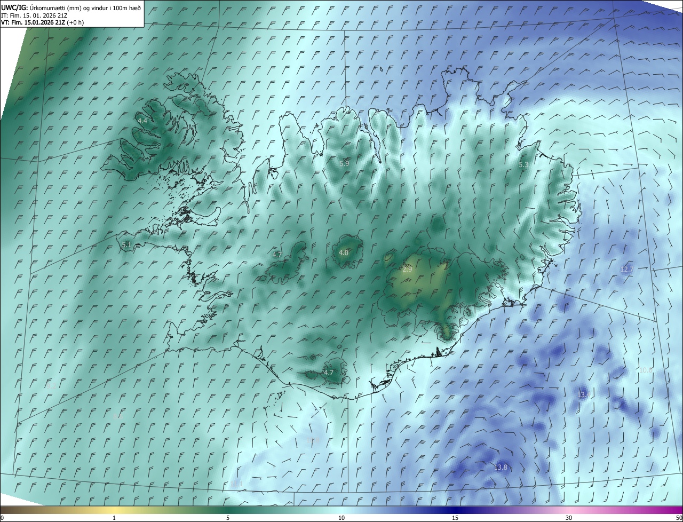The image size is (683, 522).
Task: Click the colour scale tick label '0'
Action: pyautogui.click(x=2, y=518)
